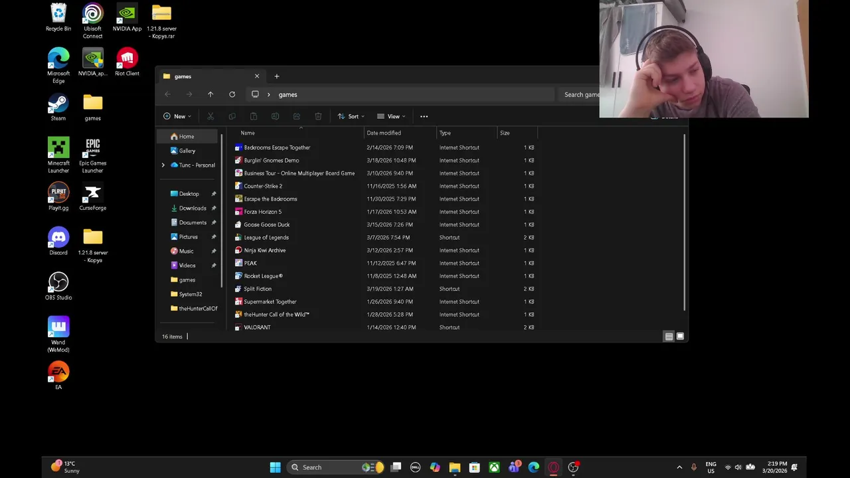Select the Steam desktop icon
This screenshot has width=850, height=478.
(x=58, y=108)
